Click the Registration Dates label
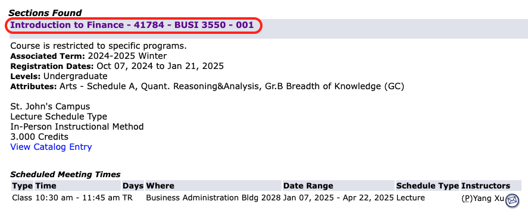This screenshot has height=220, width=528. coord(52,66)
